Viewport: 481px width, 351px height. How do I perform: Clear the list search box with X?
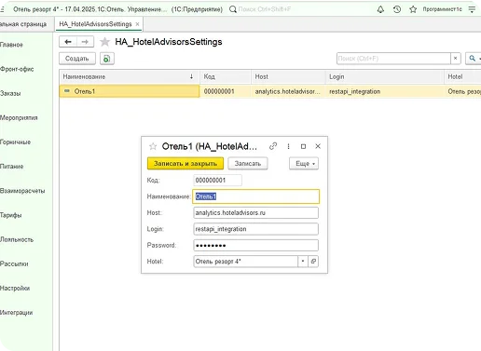click(456, 59)
